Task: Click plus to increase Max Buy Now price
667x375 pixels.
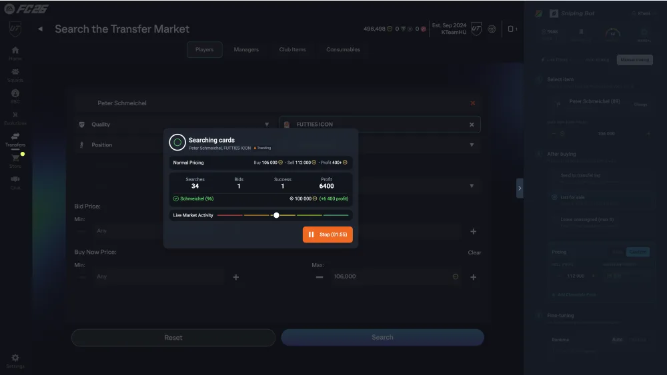Action: tap(473, 277)
